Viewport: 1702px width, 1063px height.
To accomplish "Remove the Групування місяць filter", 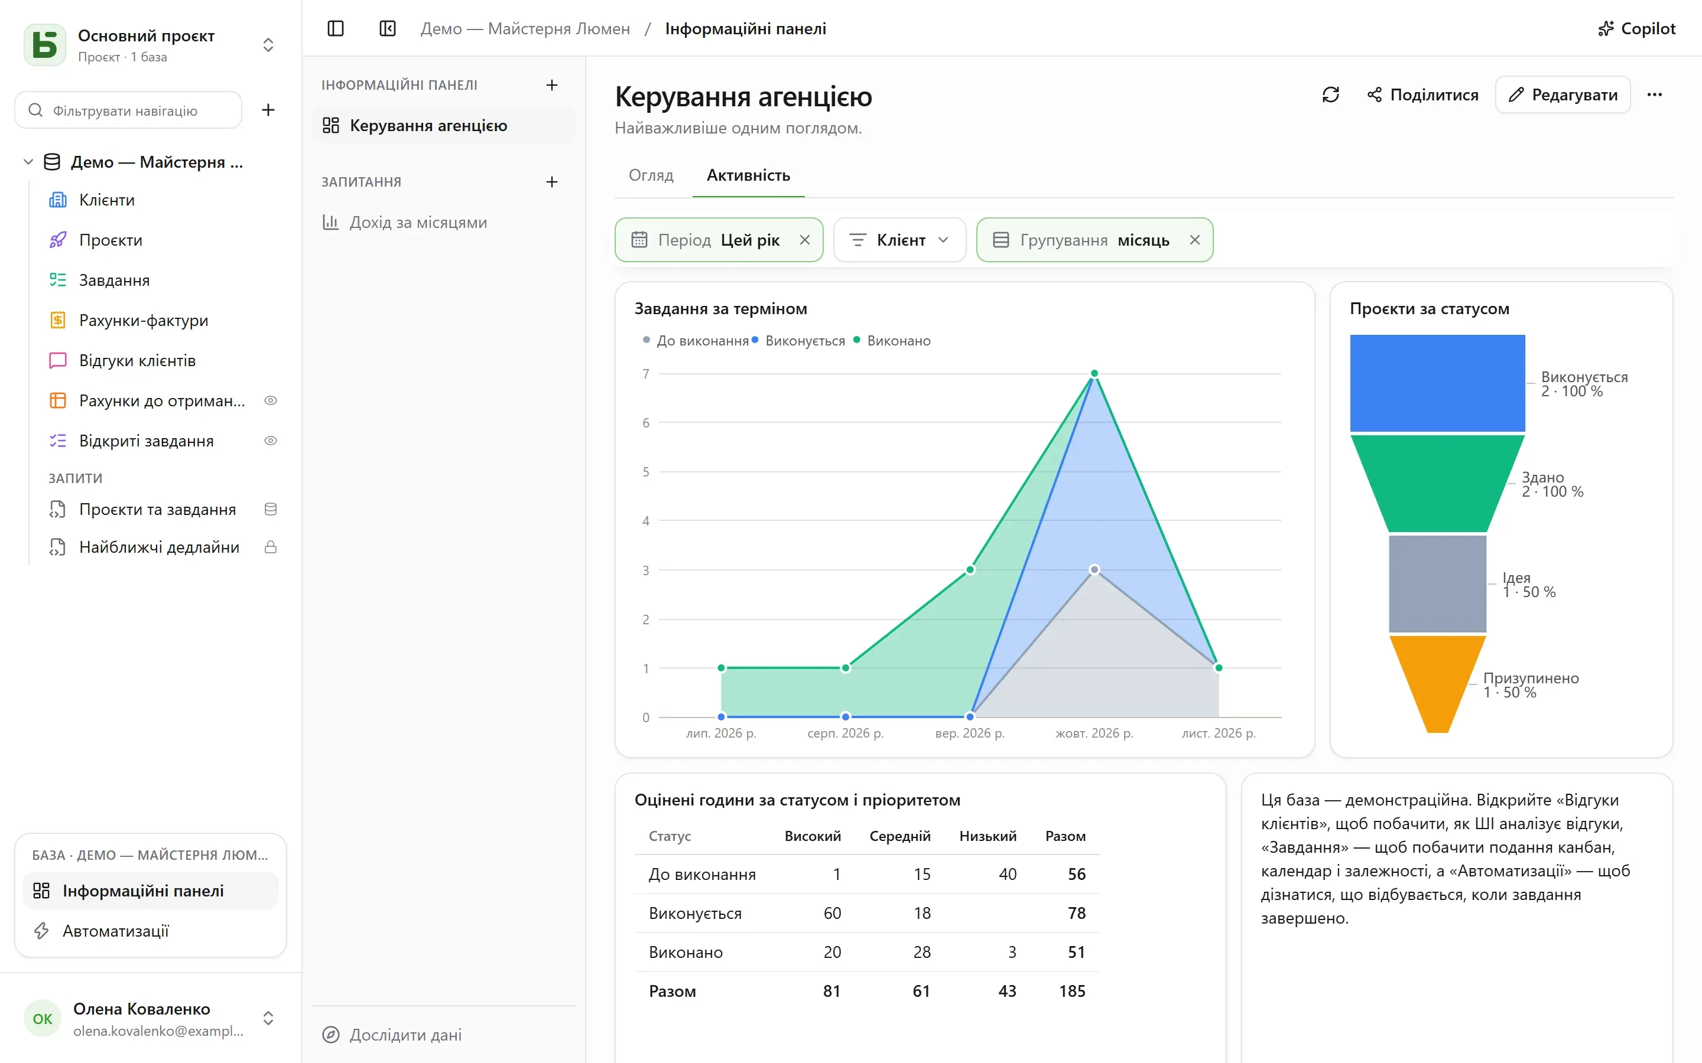I will point(1195,240).
